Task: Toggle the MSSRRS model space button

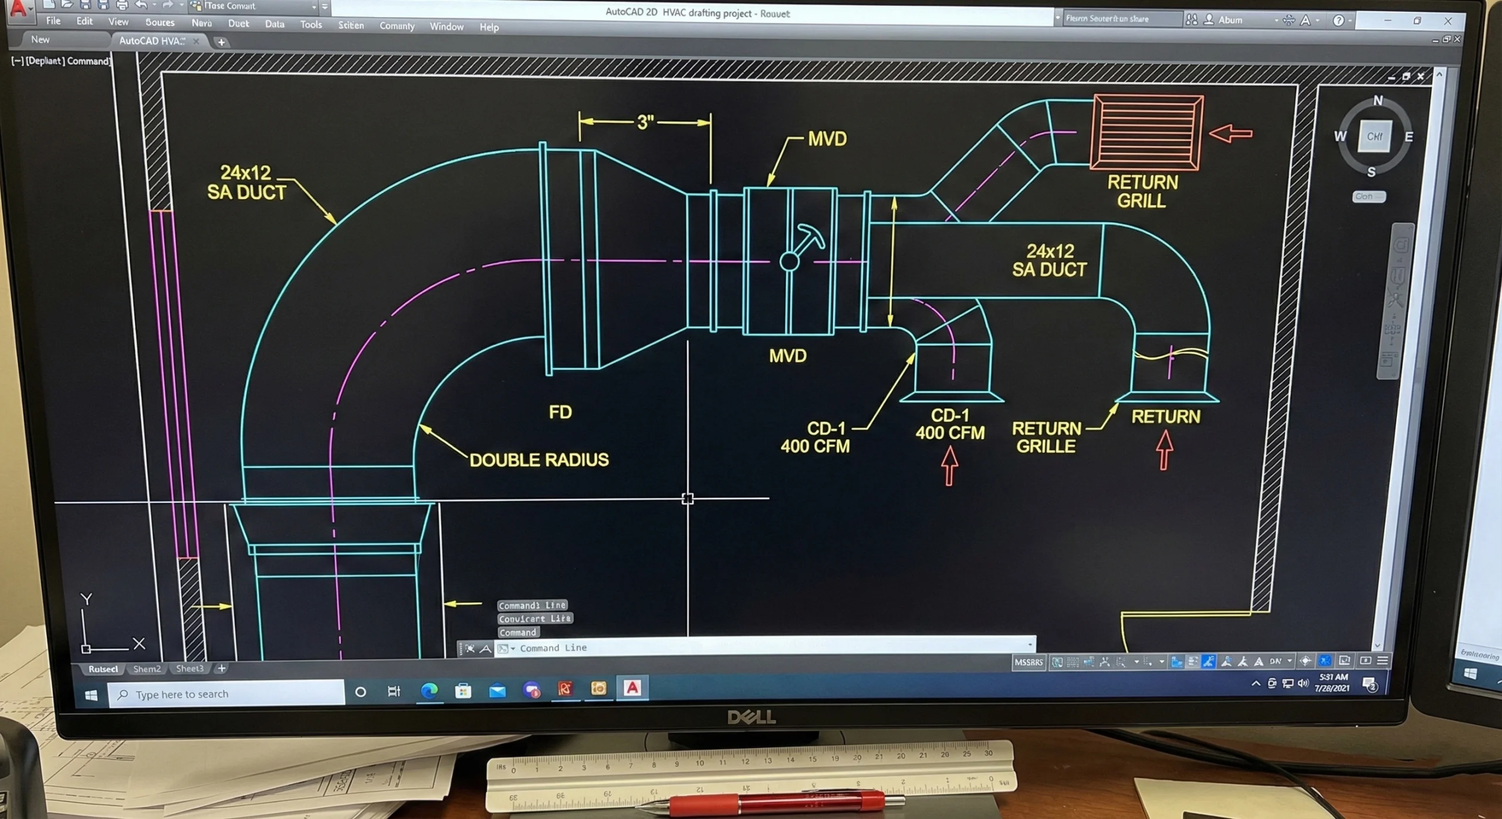Action: point(1029,662)
